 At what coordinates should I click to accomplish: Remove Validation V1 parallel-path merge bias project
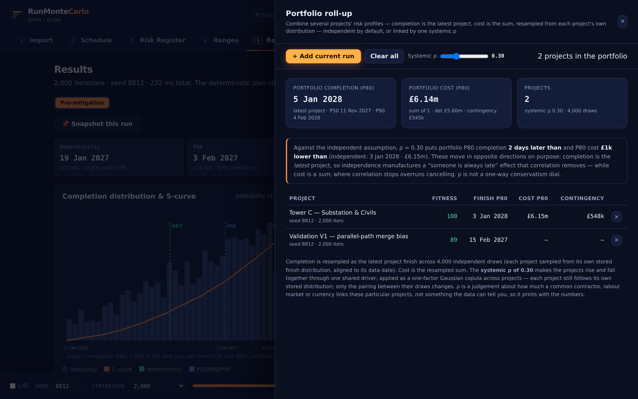[616, 240]
